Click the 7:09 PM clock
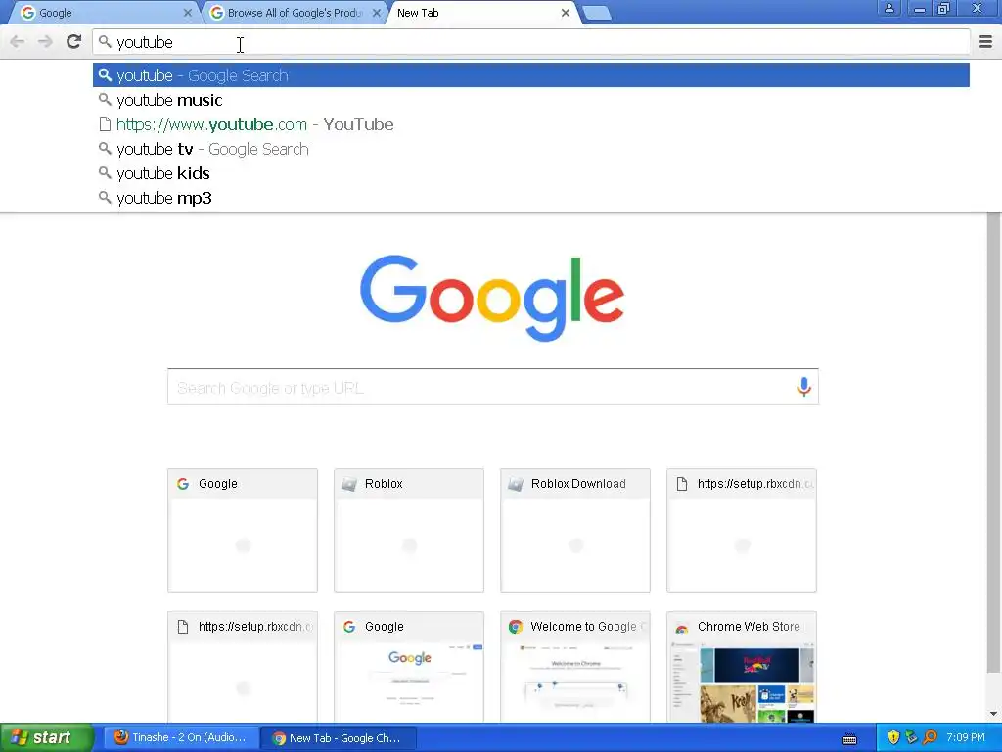The image size is (1002, 752). (966, 738)
